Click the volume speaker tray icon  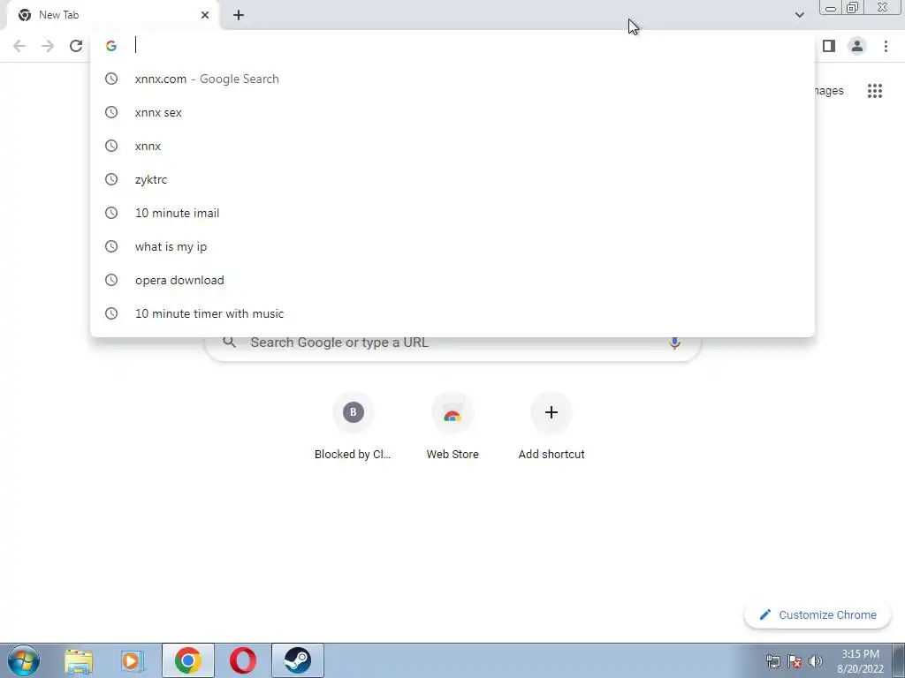tap(816, 661)
